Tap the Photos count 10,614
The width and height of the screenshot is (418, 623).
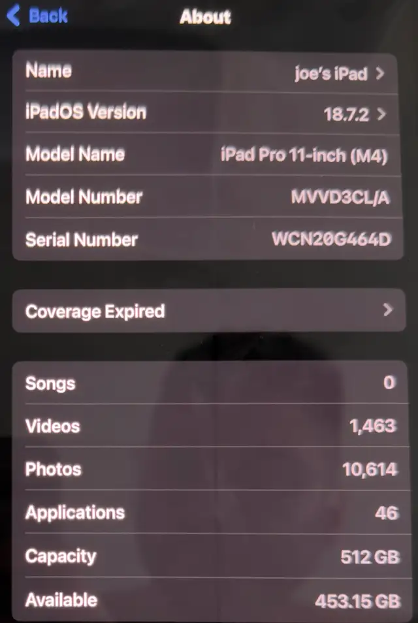pyautogui.click(x=370, y=470)
